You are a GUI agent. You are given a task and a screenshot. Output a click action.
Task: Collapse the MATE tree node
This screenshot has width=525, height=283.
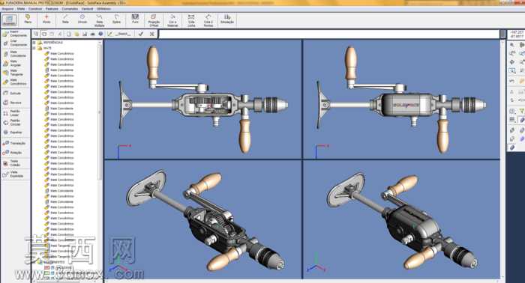(x=34, y=48)
